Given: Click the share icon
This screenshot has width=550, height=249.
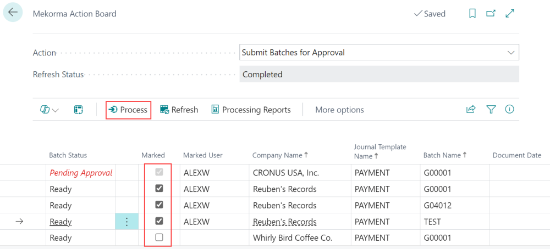Looking at the screenshot, I should tap(470, 110).
